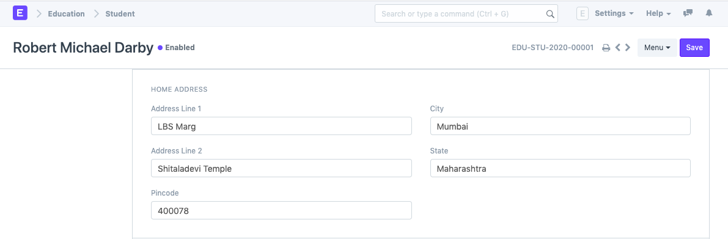Open the ERPNext home logo
This screenshot has width=728, height=239.
tap(20, 13)
